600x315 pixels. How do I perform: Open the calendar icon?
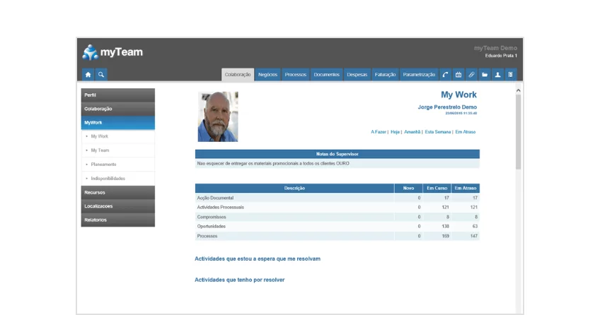point(458,74)
